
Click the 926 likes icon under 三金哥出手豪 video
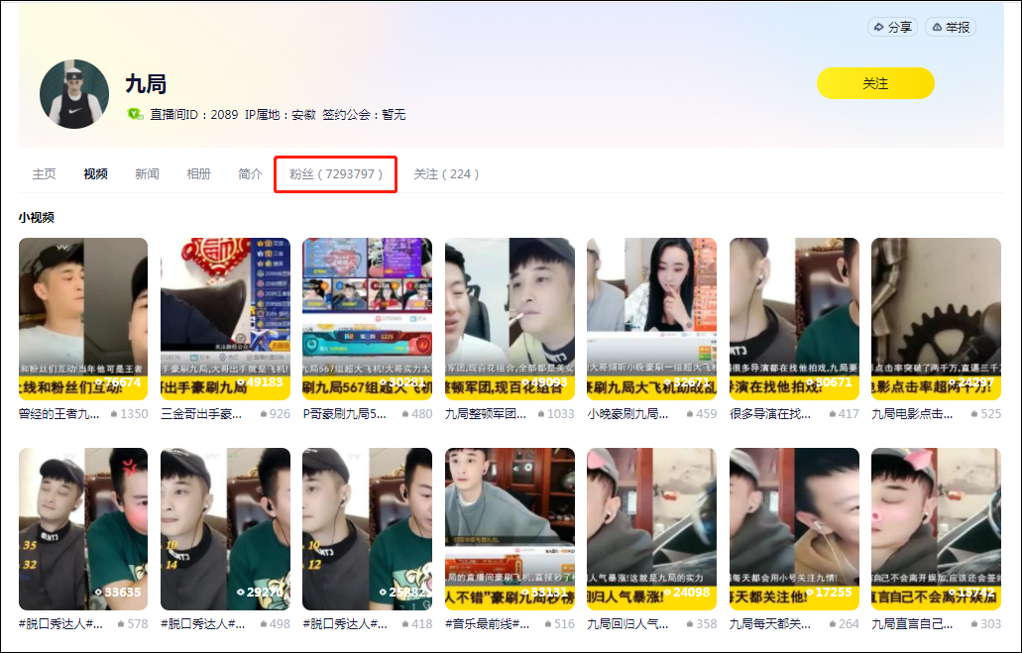tap(264, 414)
